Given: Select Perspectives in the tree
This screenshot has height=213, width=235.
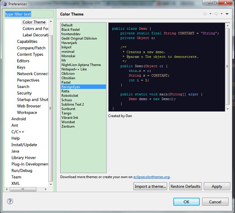Looking at the screenshot, I should 28,80.
